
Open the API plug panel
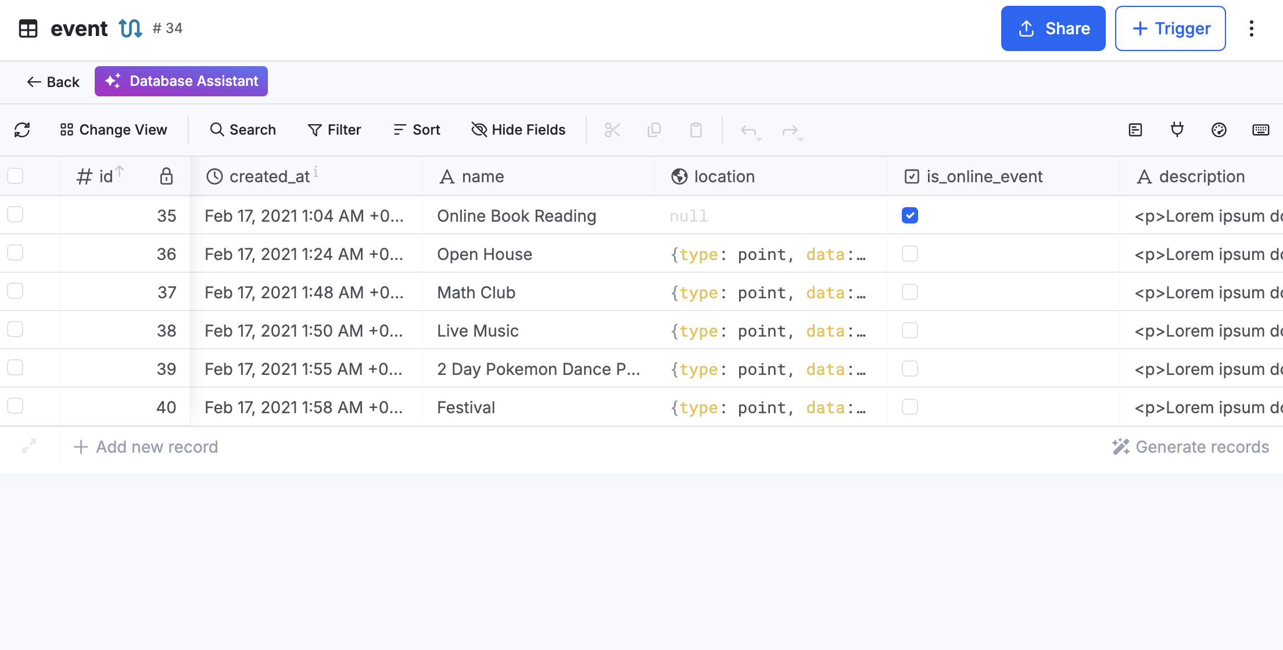1177,130
